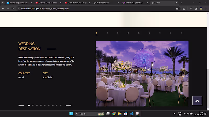The height and width of the screenshot is (117, 209).
Task: Close the Gallery tab
Action: point(176,3)
